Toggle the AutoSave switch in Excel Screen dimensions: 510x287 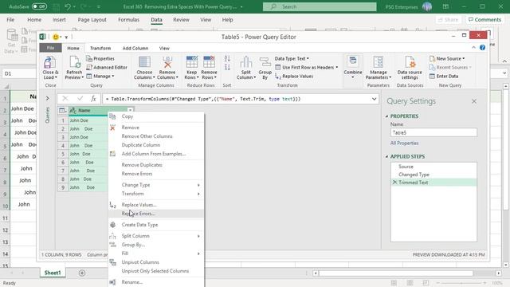click(x=39, y=6)
